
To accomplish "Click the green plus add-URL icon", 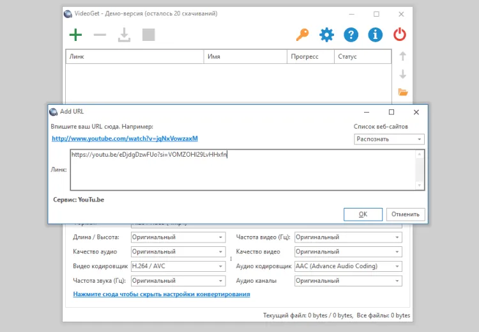I will pos(75,35).
